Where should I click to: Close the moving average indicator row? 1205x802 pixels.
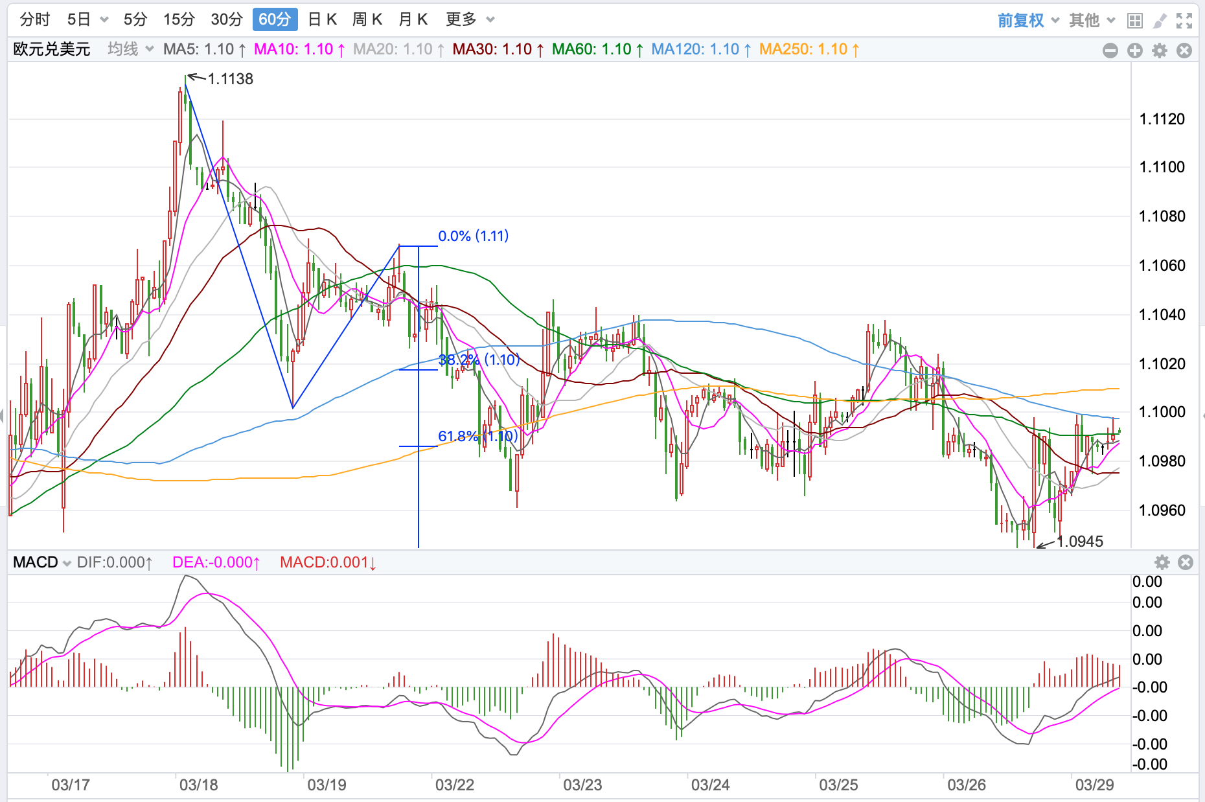(x=1184, y=51)
